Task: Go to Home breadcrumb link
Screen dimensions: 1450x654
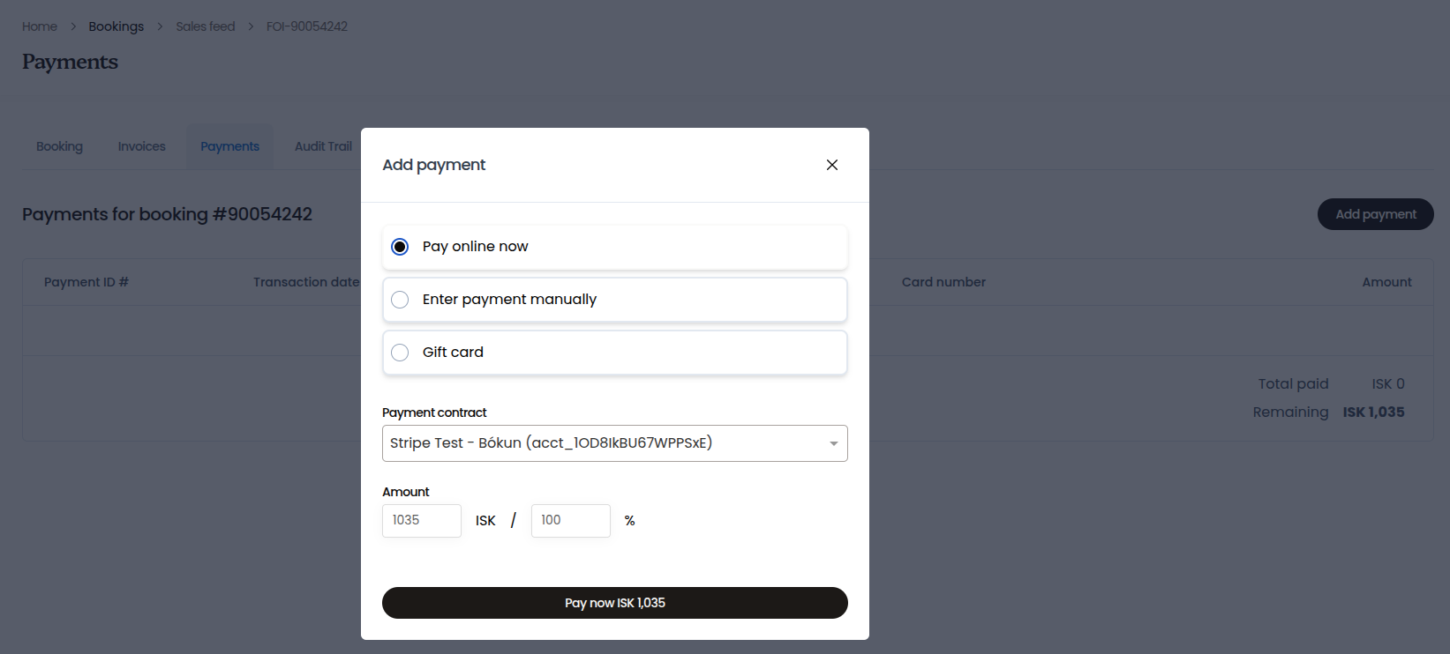Action: (x=40, y=26)
